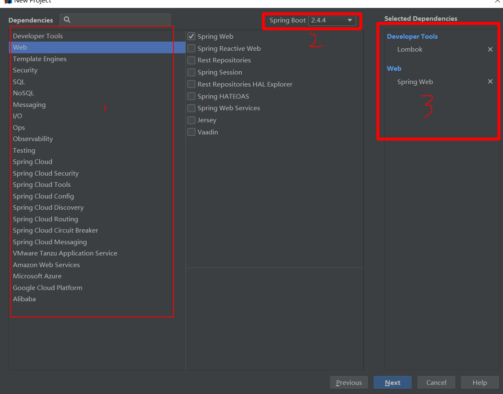
Task: Select the Alibaba category
Action: [x=97, y=299]
